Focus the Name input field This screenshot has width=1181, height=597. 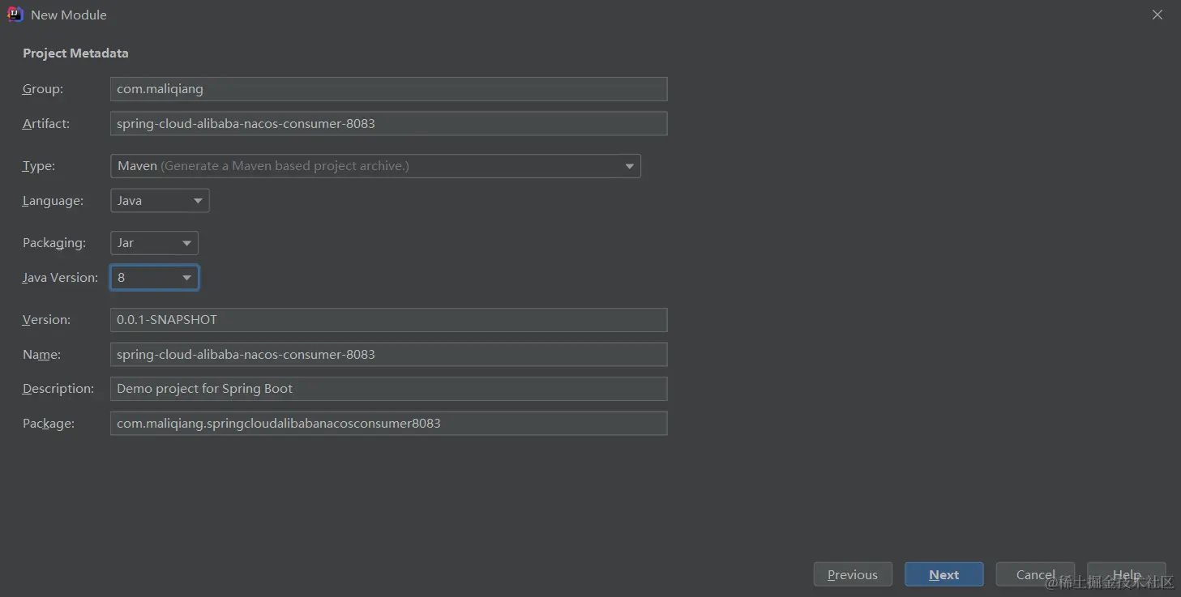tap(388, 354)
